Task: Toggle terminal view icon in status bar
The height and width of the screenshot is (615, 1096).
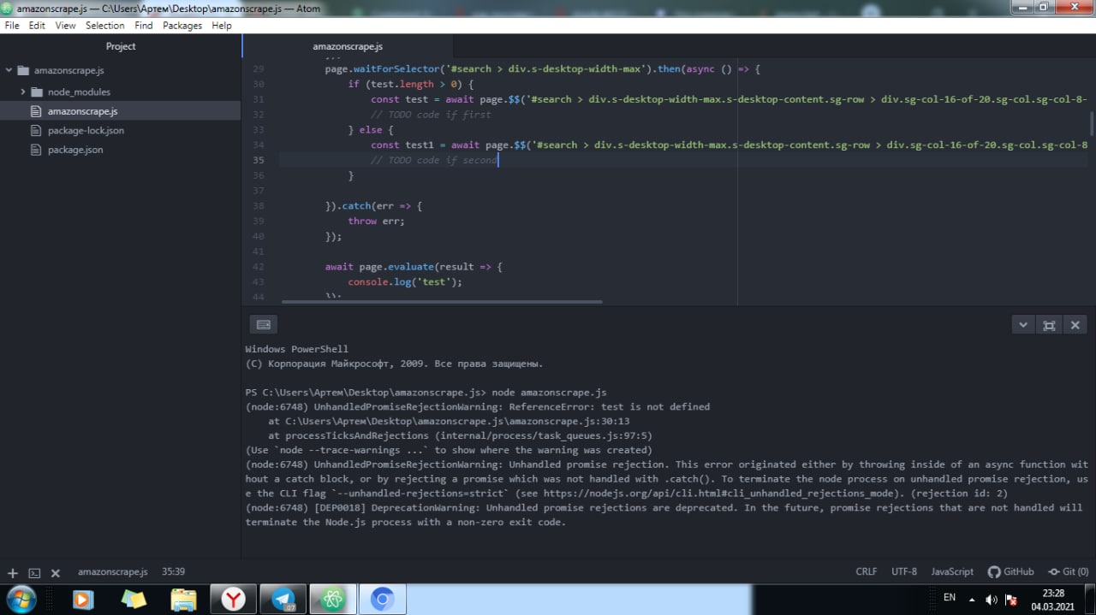Action: click(34, 573)
